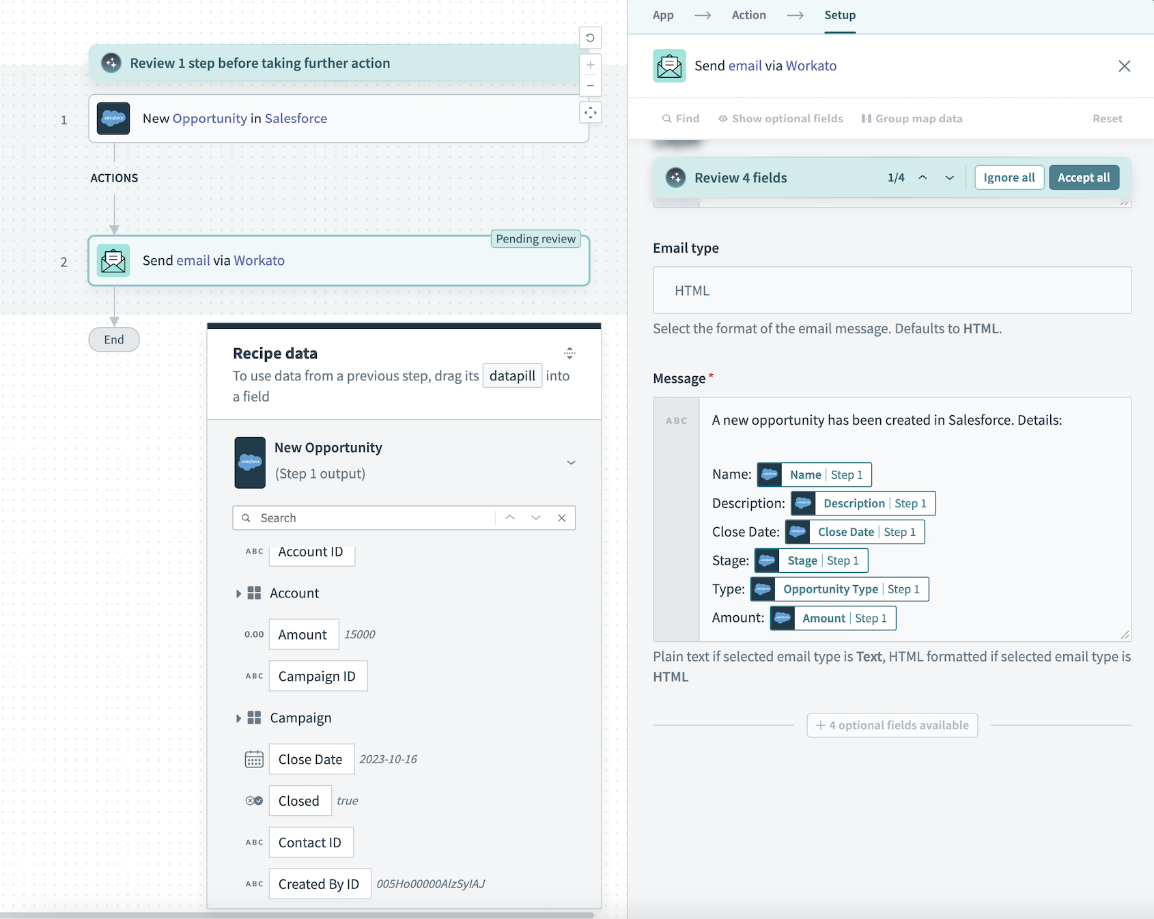
Task: Click the Search field in Recipe data
Action: click(369, 518)
